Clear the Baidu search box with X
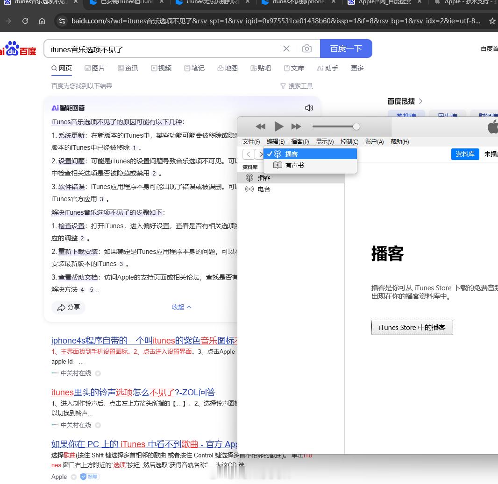Screen dimensions: 498x484 click(x=286, y=49)
